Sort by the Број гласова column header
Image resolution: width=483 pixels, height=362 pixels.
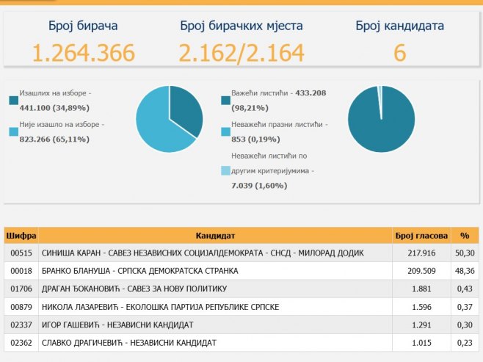coord(421,236)
